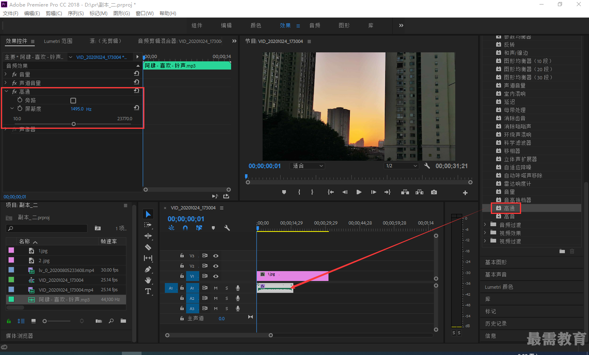Toggle timeline snap magnet icon
589x355 pixels.
click(x=185, y=228)
